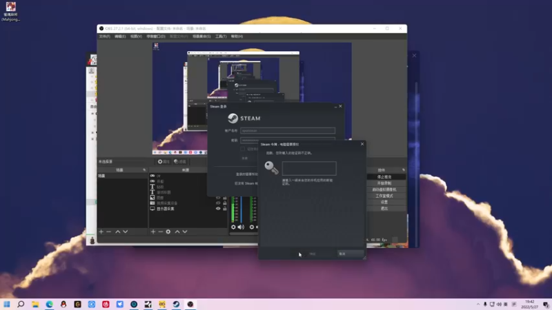The image size is (552, 310).
Task: Click the key icon in Steam Guard dialog
Action: pos(271,167)
